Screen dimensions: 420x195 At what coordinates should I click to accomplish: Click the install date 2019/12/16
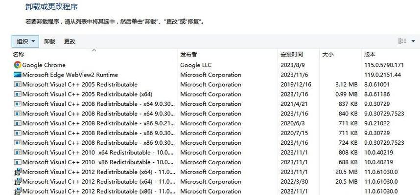pos(296,84)
